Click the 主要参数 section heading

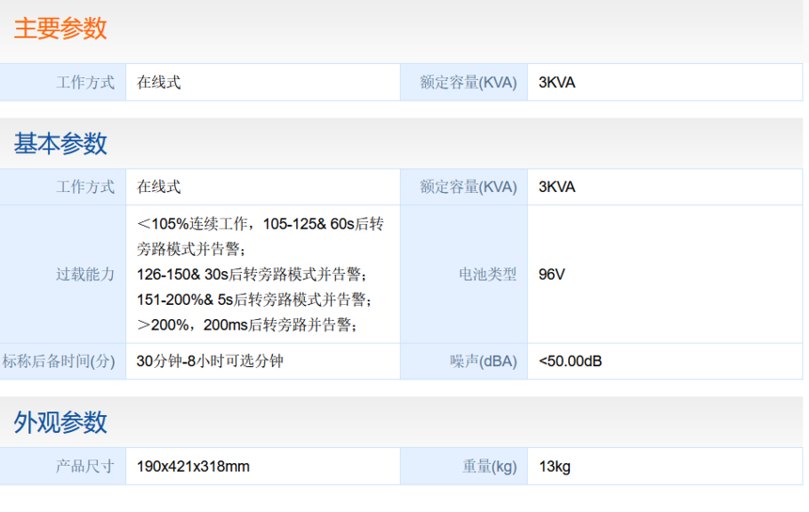tap(60, 29)
